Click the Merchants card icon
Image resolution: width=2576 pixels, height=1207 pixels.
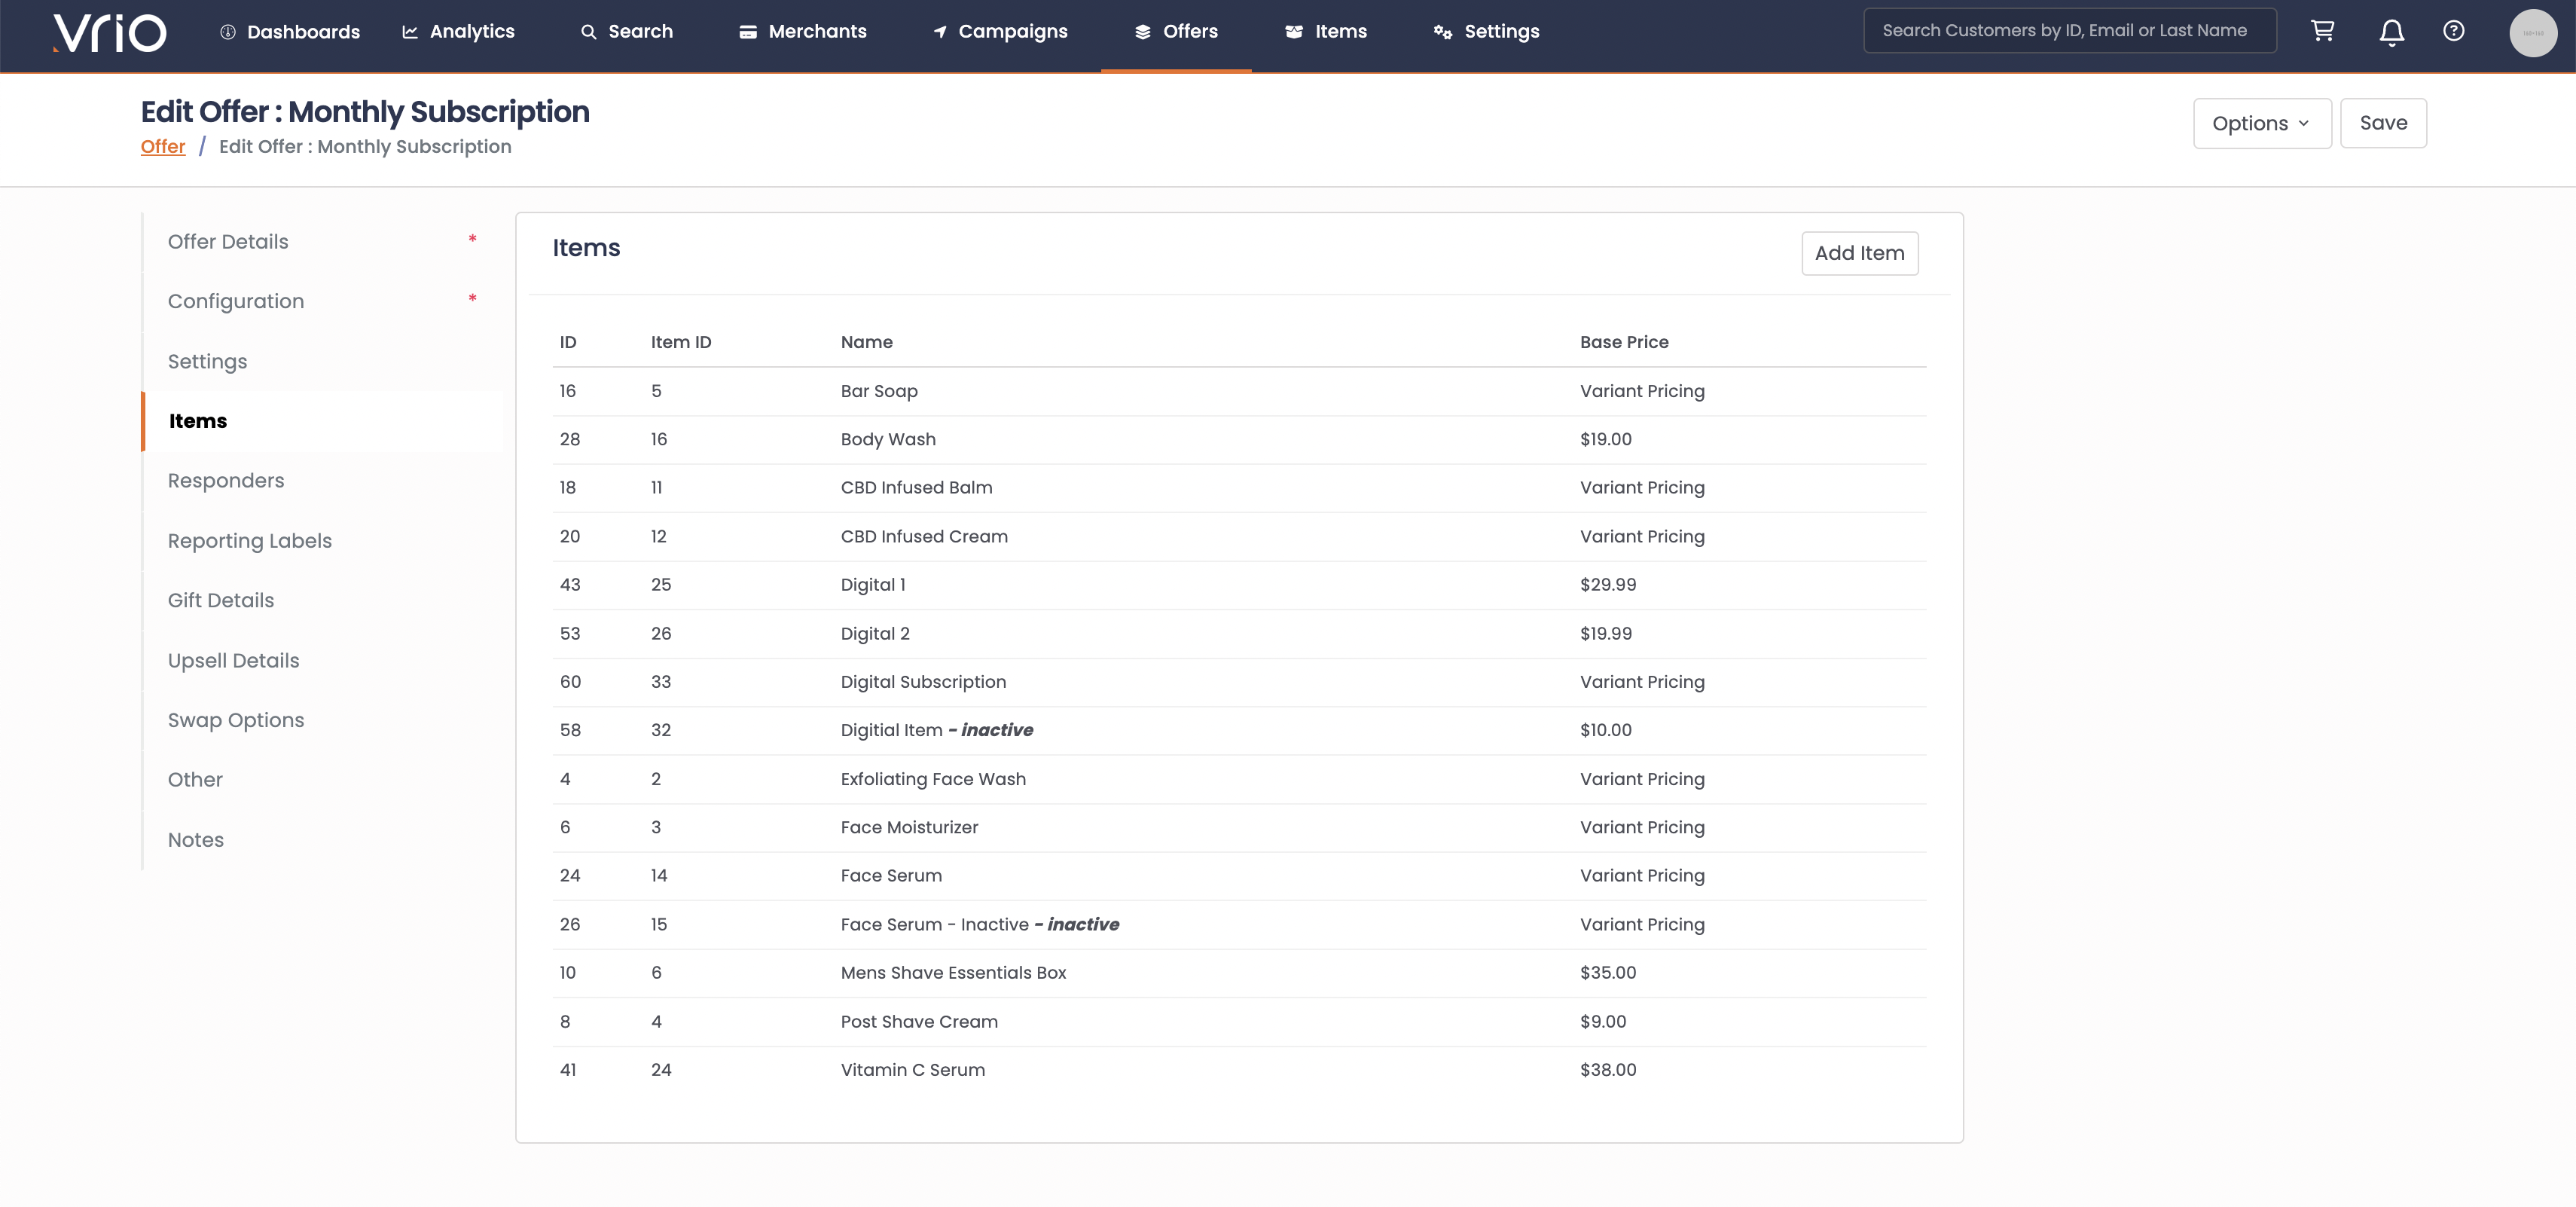pyautogui.click(x=748, y=32)
